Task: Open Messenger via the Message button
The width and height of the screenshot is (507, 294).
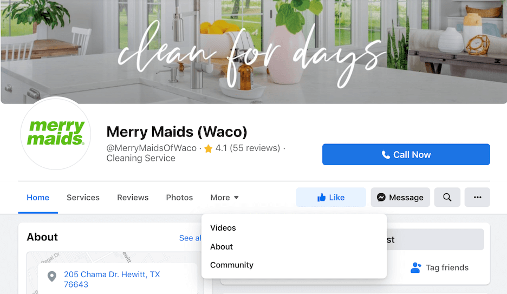Action: 400,197
